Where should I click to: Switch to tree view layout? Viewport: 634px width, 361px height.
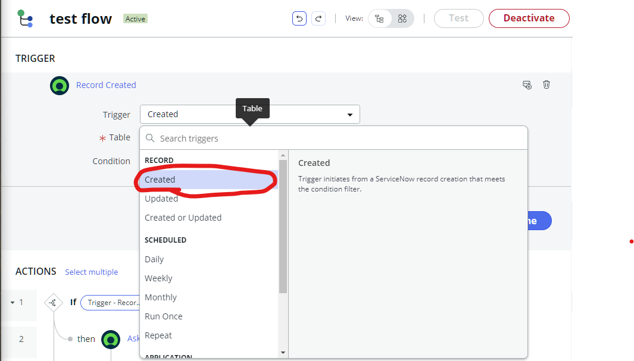[379, 18]
